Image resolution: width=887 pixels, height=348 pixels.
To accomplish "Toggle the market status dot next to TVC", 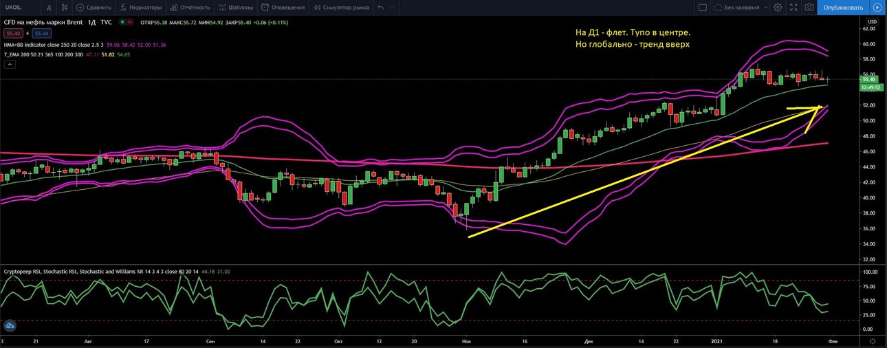I will tap(124, 23).
